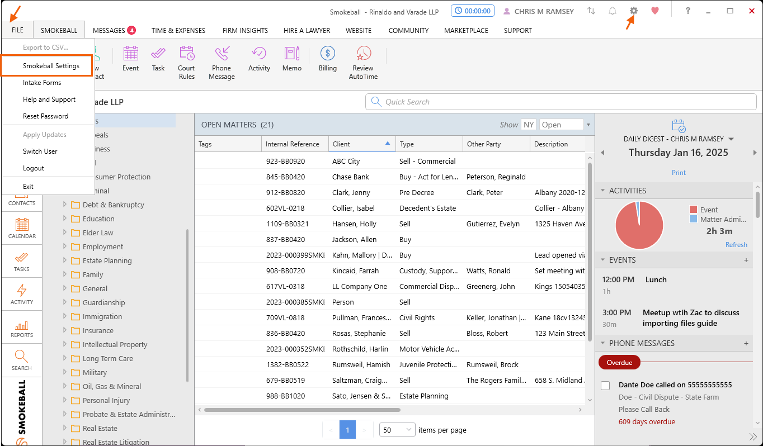This screenshot has height=446, width=763.
Task: Open the Daily Digest user dropdown
Action: tap(731, 139)
